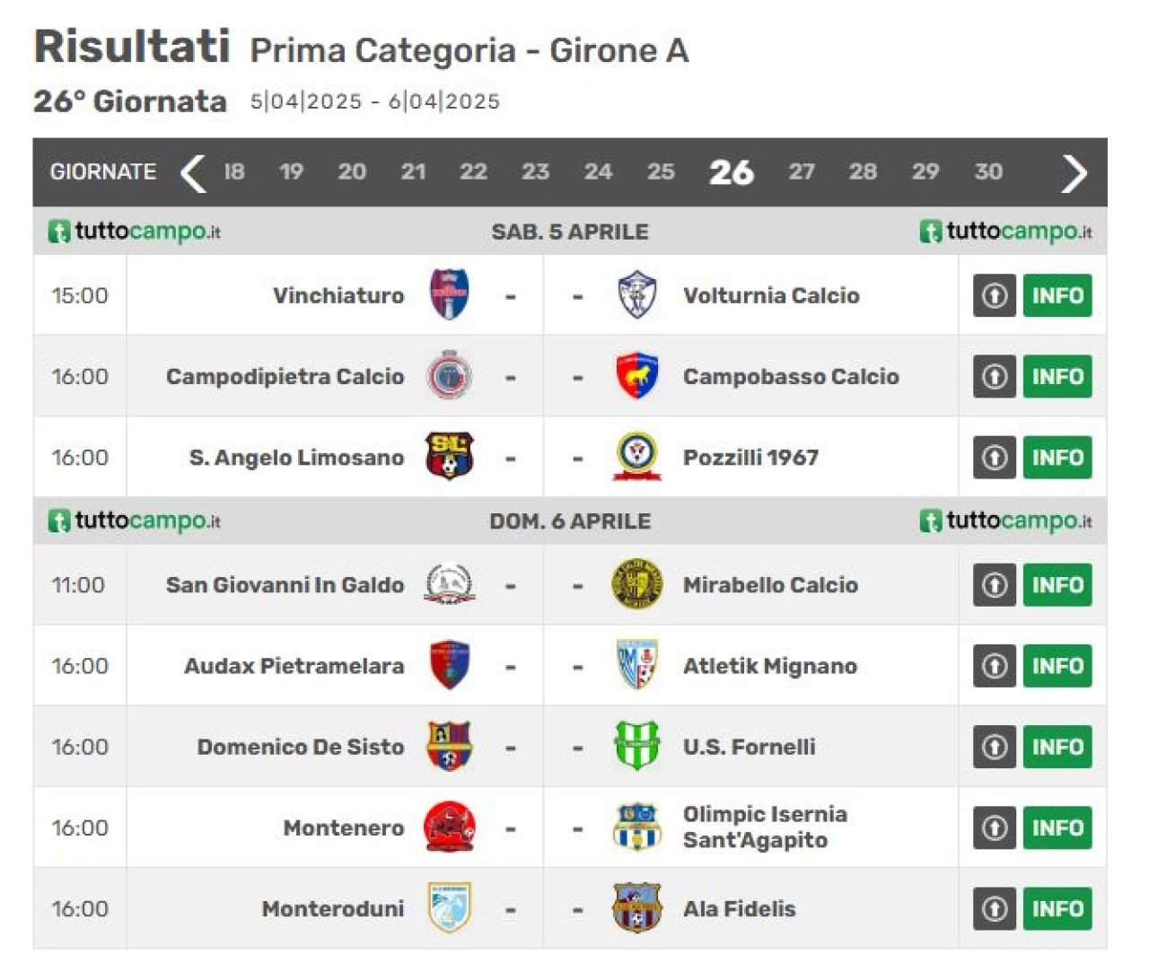Open INFO for Audax Pietramelara match
The image size is (1149, 963).
point(1057,666)
